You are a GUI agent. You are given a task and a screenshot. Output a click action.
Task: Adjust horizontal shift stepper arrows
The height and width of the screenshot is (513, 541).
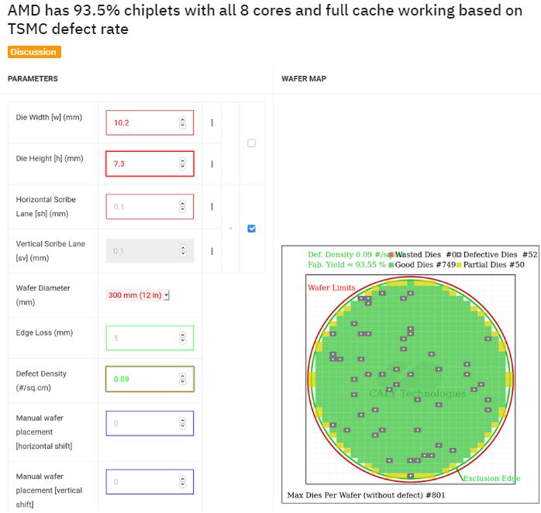[x=182, y=423]
